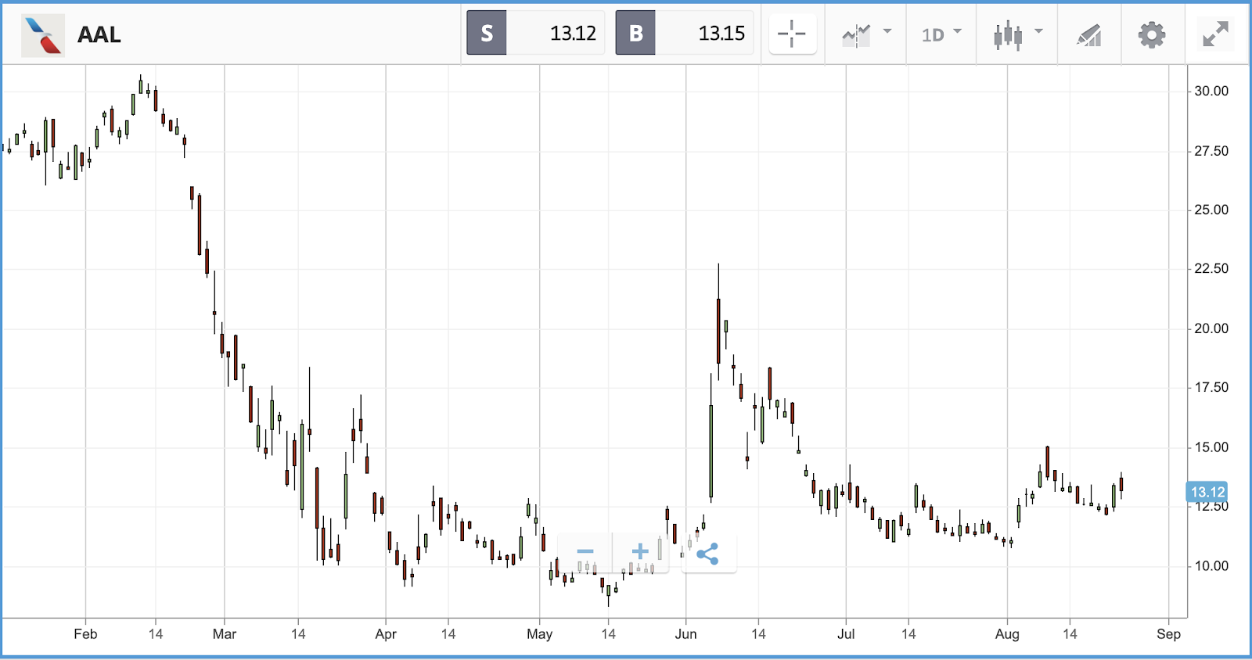The image size is (1252, 660).
Task: Click the 30.00 price axis label
Action: pyautogui.click(x=1211, y=91)
